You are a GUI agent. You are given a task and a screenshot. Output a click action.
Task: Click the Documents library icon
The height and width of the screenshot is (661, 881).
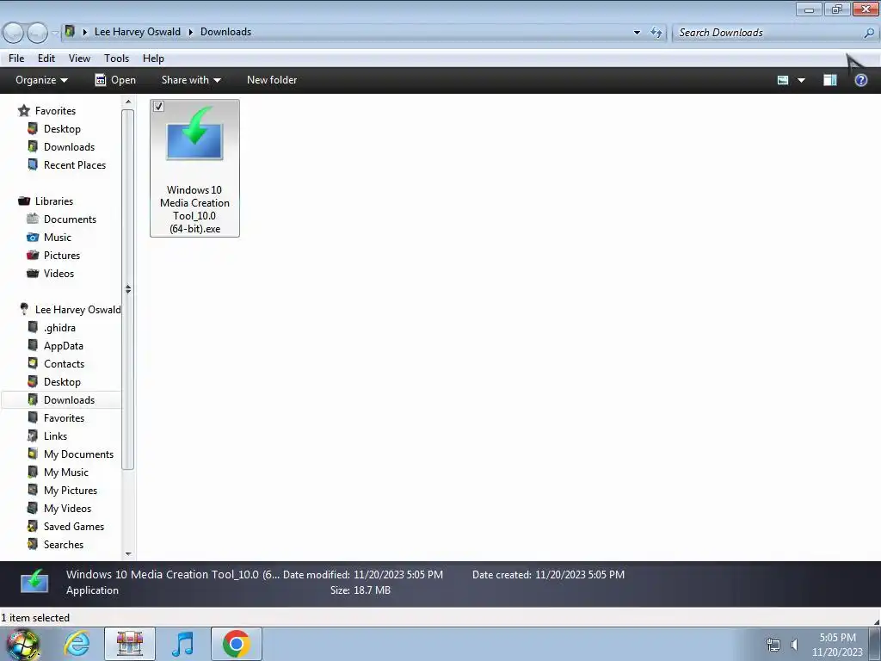tap(33, 219)
